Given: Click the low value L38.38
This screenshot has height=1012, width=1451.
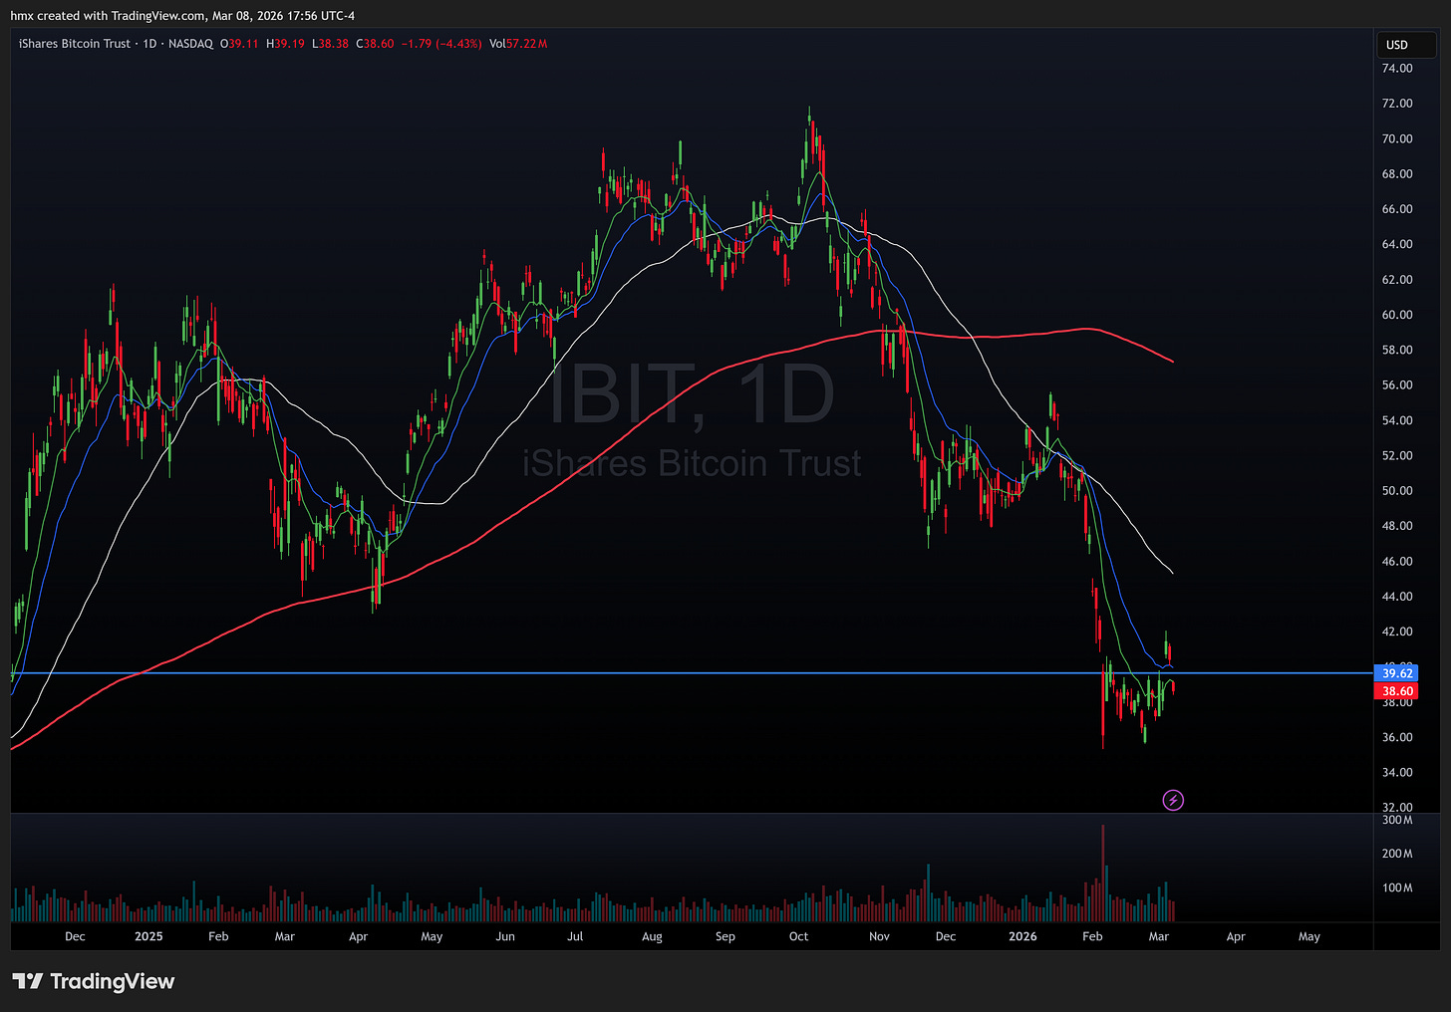Looking at the screenshot, I should tap(330, 44).
